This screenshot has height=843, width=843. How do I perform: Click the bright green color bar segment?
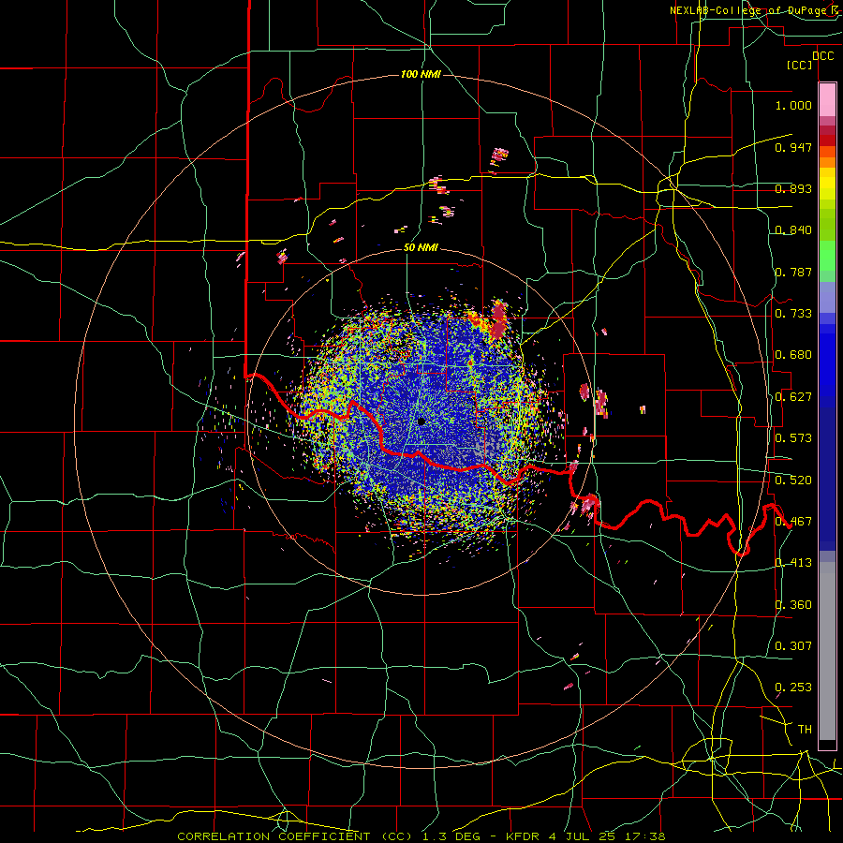tap(827, 256)
